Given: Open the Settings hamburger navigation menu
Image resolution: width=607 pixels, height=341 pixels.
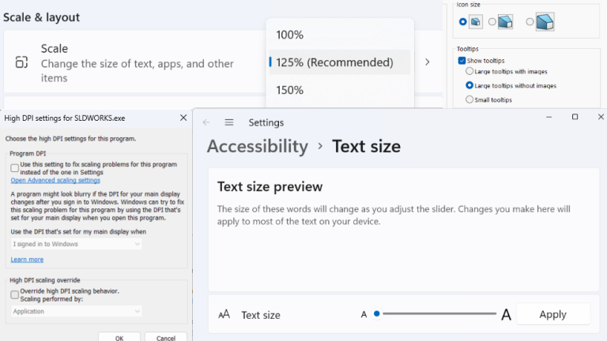Looking at the screenshot, I should (x=229, y=122).
